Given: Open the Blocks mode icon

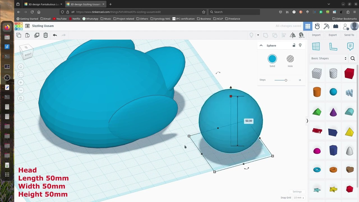Looking at the screenshot, I should [336, 26].
